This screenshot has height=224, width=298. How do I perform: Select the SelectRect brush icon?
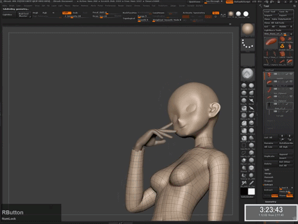click(x=244, y=146)
